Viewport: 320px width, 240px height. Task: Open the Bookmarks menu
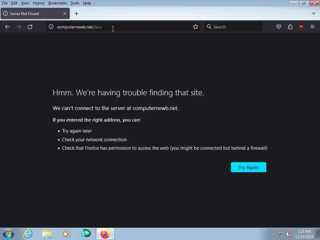point(57,3)
